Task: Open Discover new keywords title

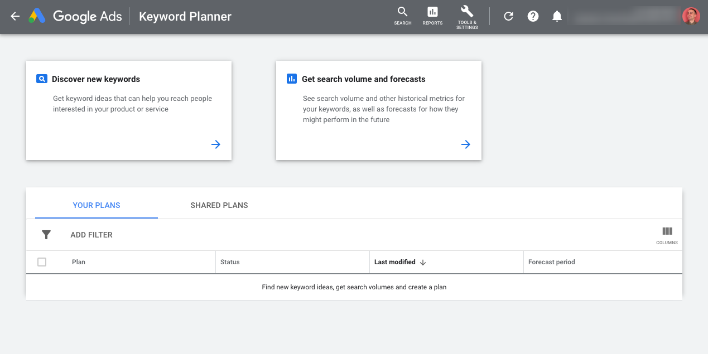Action: click(96, 79)
